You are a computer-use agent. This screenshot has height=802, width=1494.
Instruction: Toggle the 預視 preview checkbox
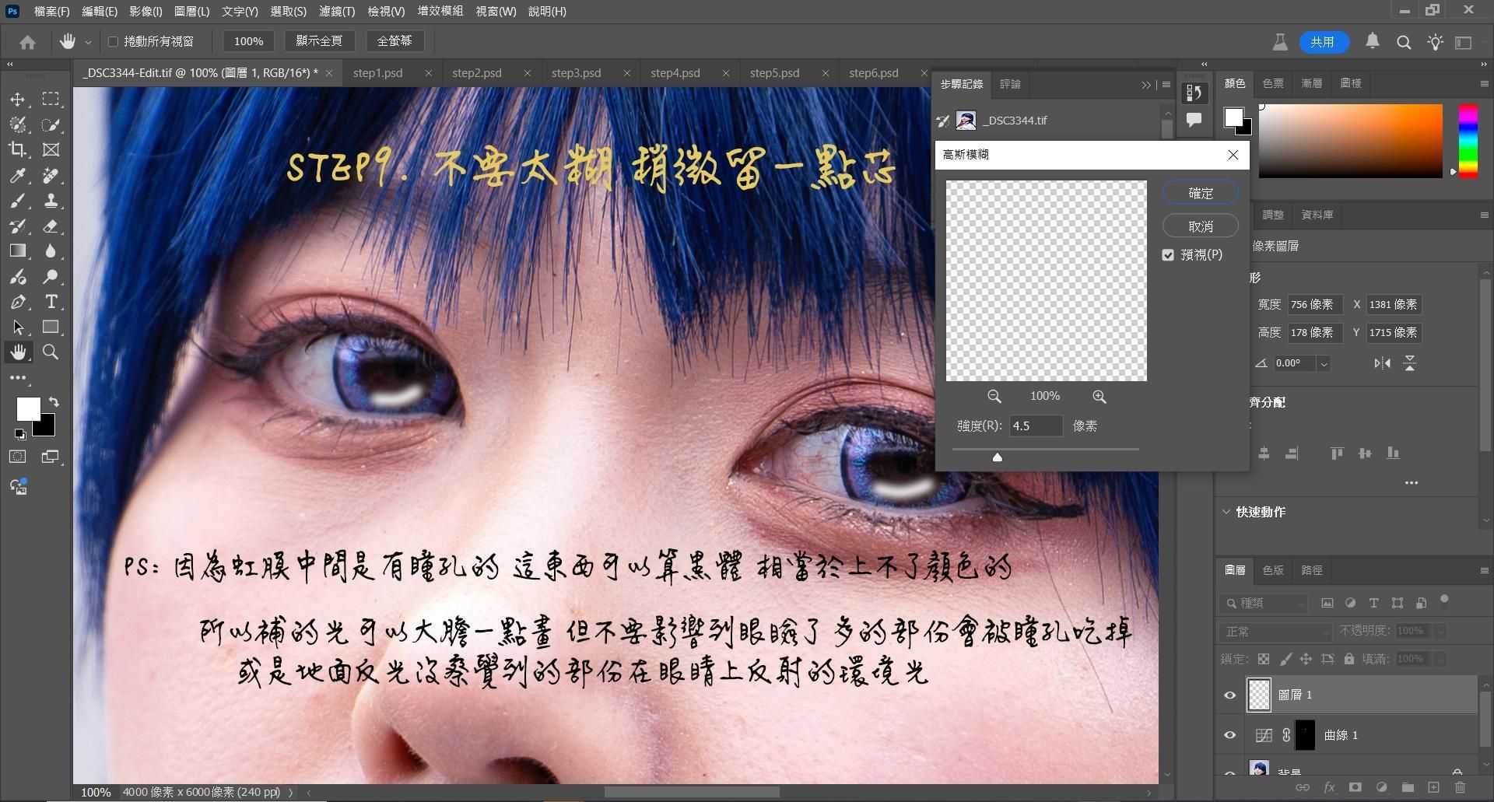[1168, 255]
